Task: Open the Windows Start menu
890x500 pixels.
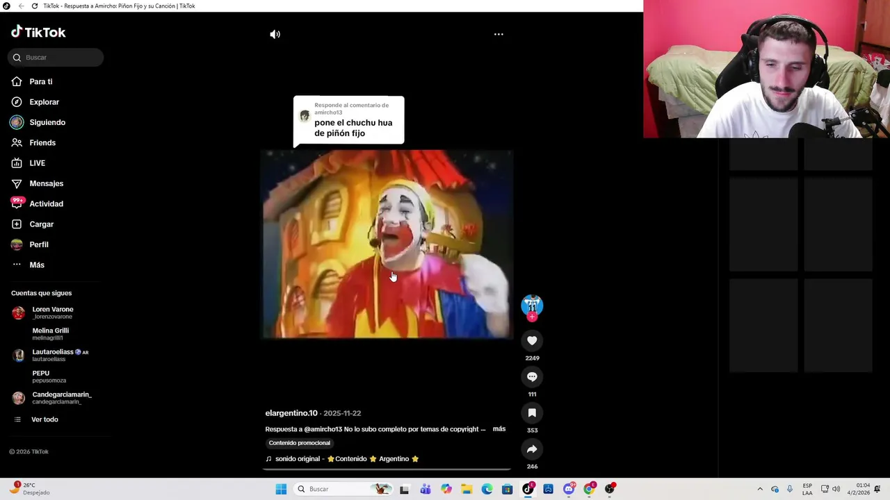Action: tap(281, 489)
